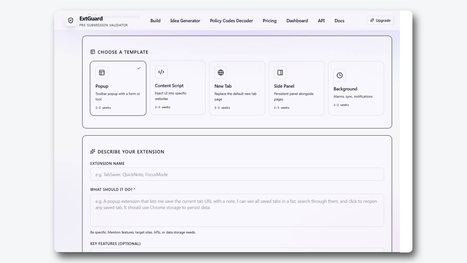Click the Content Script code icon
Viewport: 467px width, 263px height.
(x=161, y=72)
